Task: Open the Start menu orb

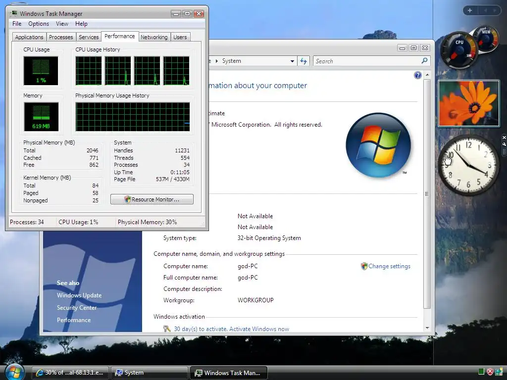Action: point(15,372)
